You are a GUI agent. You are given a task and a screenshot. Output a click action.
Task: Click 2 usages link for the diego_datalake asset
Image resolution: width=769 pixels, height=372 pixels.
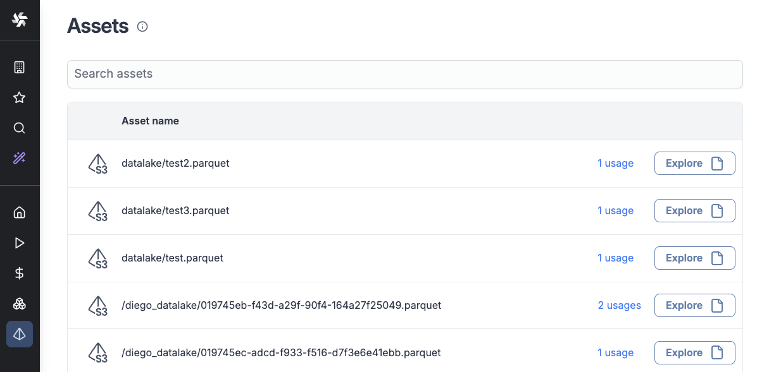coord(619,305)
